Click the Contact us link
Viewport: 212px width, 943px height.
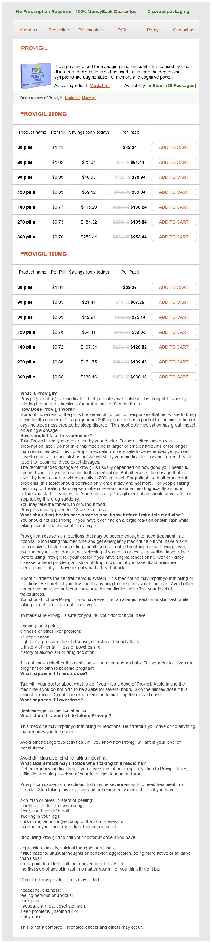pos(183,30)
